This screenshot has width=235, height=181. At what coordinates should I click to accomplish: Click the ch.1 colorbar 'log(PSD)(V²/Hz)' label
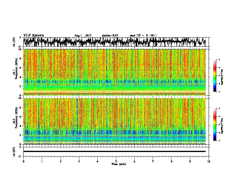tap(222, 77)
